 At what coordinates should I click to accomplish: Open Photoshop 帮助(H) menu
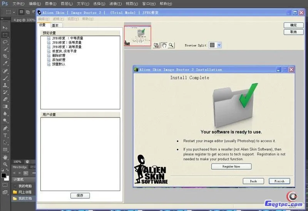coord(166,3)
